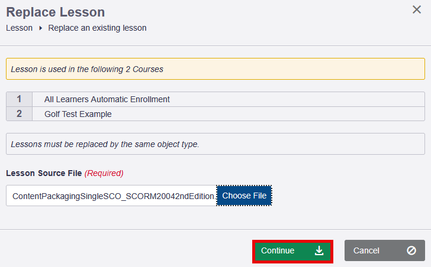Image resolution: width=431 pixels, height=267 pixels.
Task: Click row number 1 in the courses list
Action: click(20, 99)
